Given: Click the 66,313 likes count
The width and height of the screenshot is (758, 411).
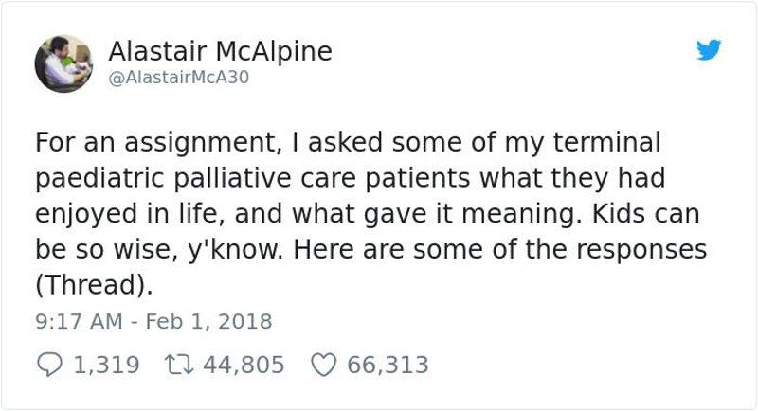Looking at the screenshot, I should tap(388, 364).
